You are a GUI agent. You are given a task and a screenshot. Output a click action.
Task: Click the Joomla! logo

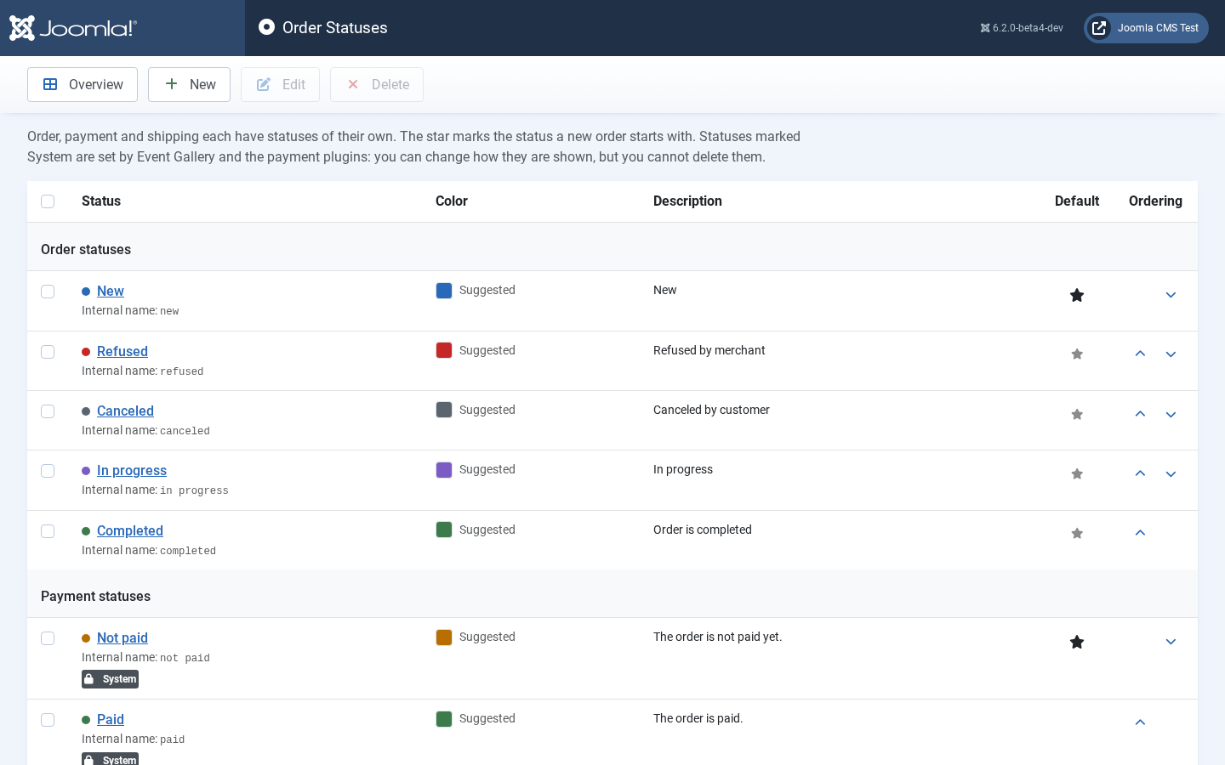(73, 28)
